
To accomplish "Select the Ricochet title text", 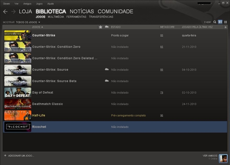I will point(39,127).
